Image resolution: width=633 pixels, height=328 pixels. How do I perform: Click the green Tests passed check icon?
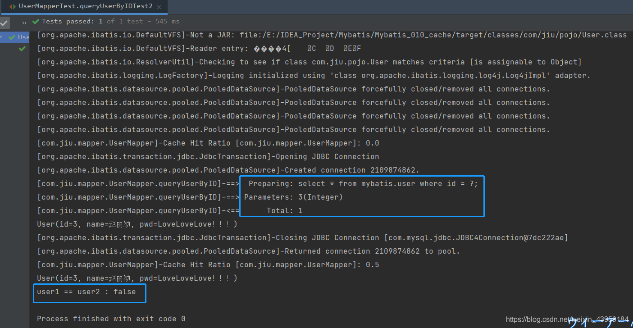(36, 22)
